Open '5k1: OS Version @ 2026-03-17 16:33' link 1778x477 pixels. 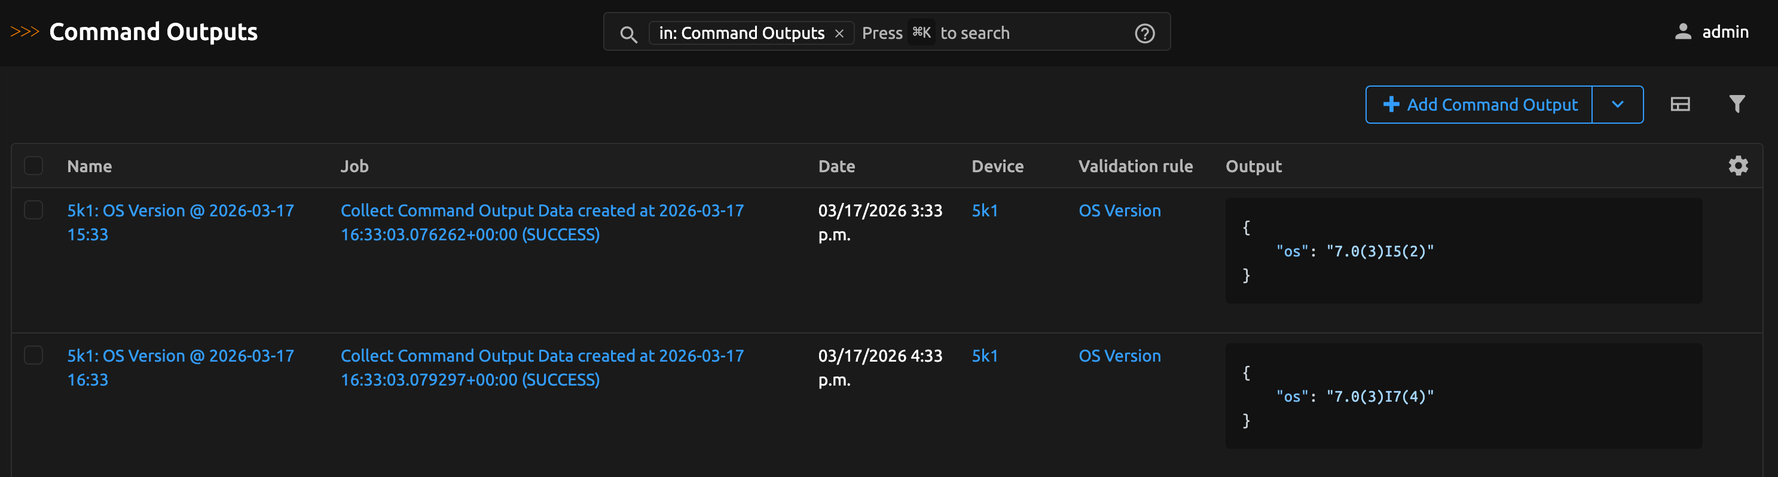tap(180, 367)
